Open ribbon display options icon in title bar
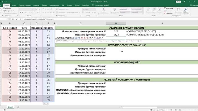 pos(184,2)
